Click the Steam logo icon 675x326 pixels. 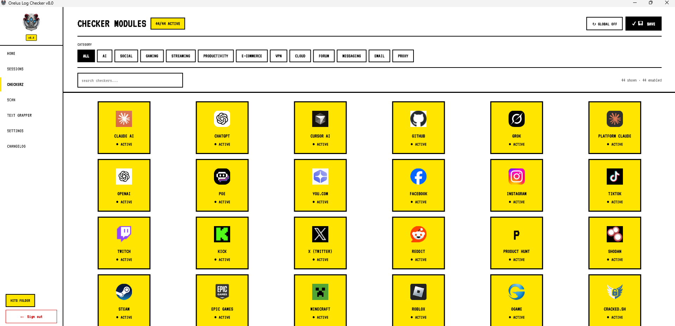coord(124,292)
